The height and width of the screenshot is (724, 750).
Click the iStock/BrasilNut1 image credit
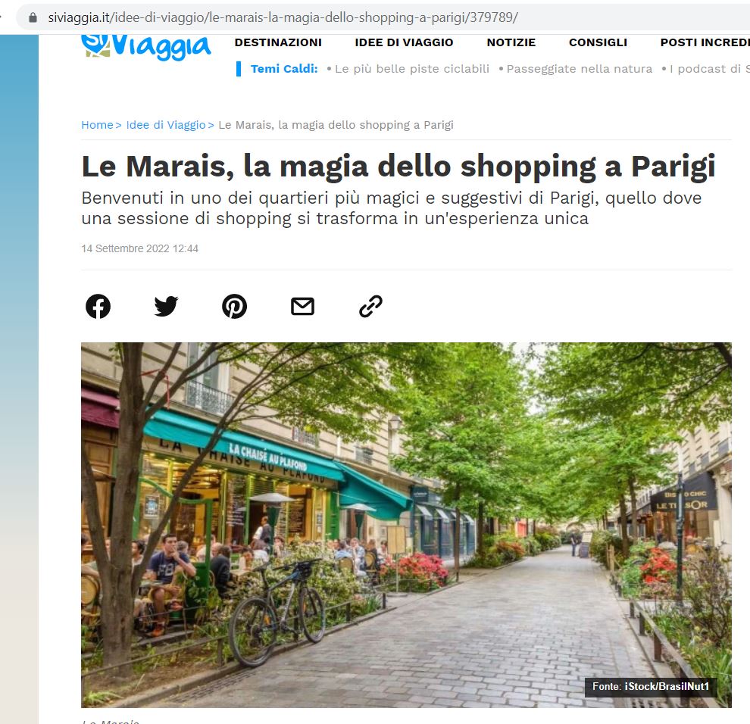tap(667, 687)
